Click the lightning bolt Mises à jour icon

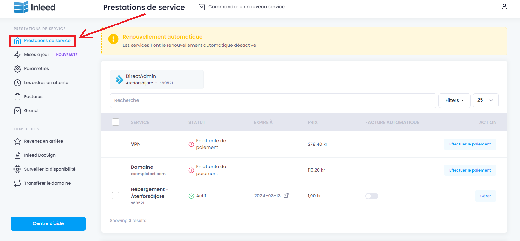coord(17,55)
